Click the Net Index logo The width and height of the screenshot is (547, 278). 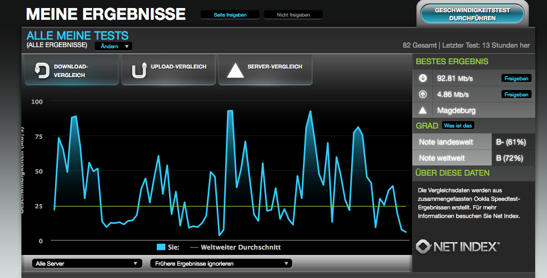[x=458, y=246]
